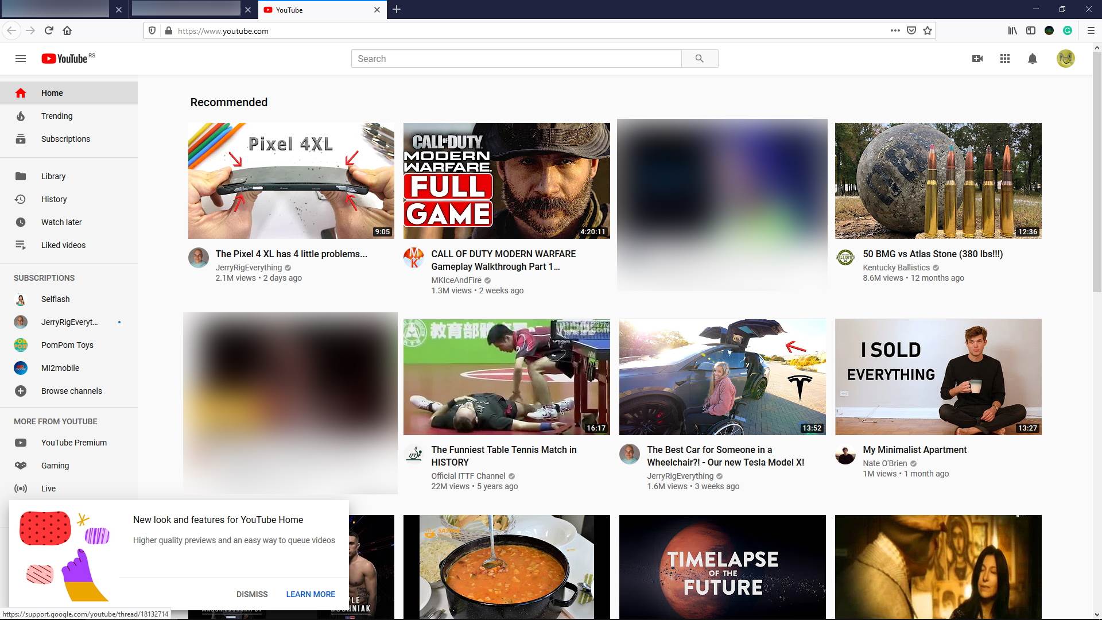Open your account avatar menu
This screenshot has height=620, width=1102.
tap(1066, 58)
